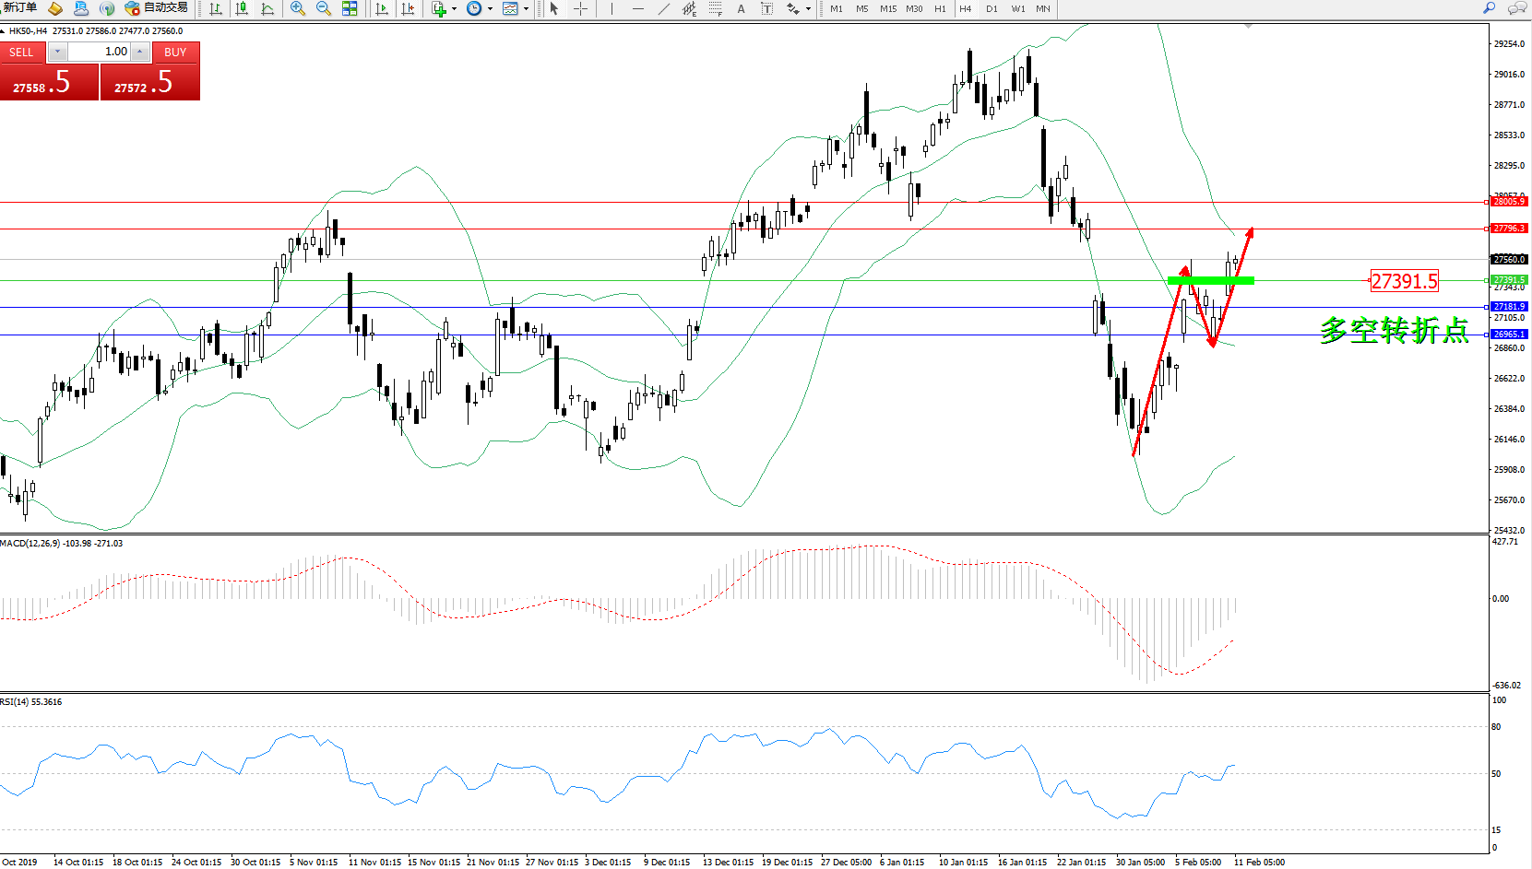Toggle the 自动交易 auto trading button
Image resolution: width=1532 pixels, height=869 pixels.
click(x=157, y=8)
